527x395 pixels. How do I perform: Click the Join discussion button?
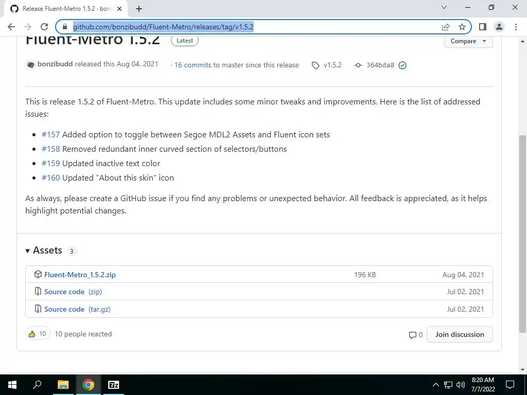tap(460, 334)
